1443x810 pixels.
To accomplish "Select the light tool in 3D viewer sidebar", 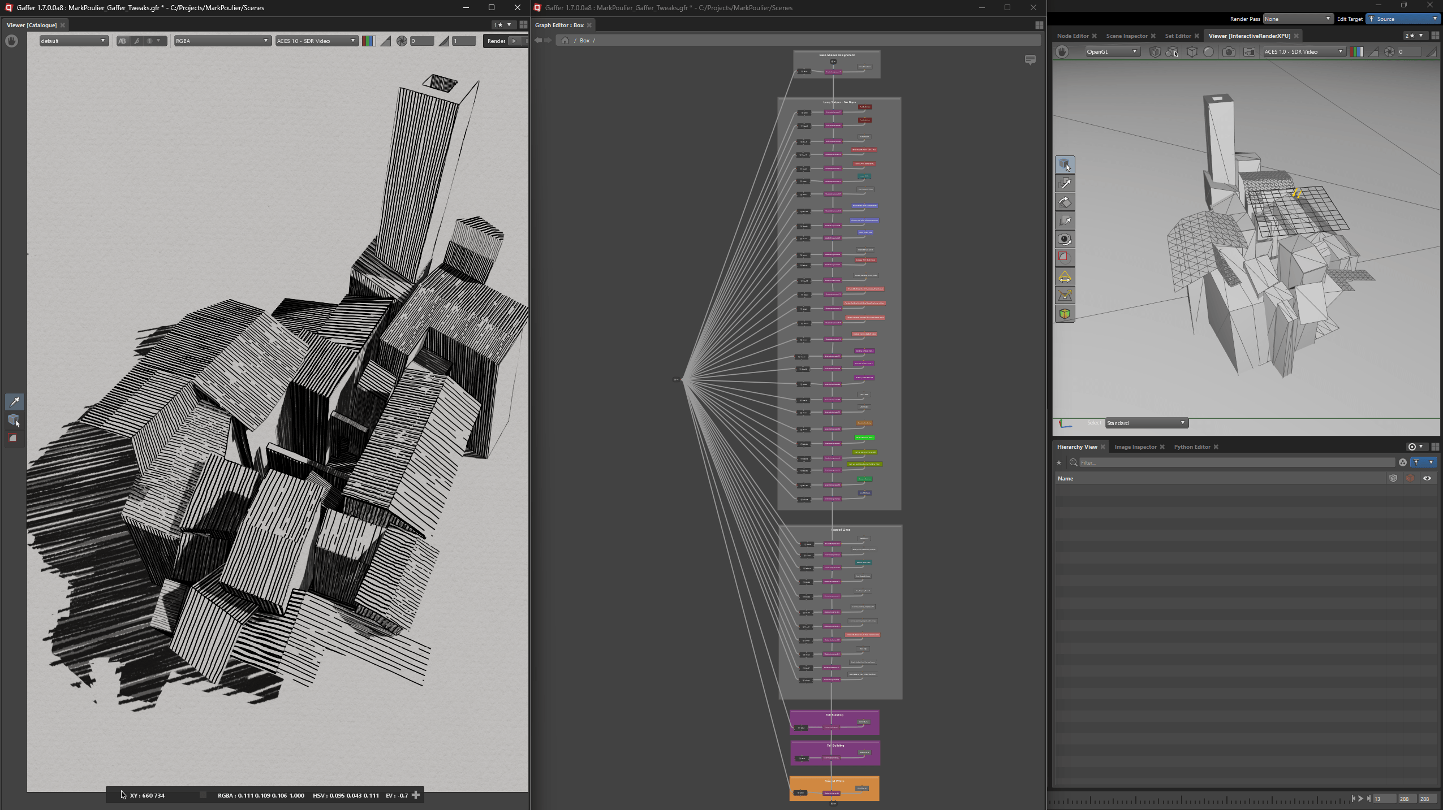I will [x=1065, y=276].
